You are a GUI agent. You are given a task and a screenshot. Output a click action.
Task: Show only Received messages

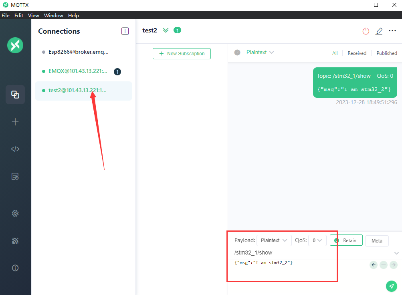[357, 53]
